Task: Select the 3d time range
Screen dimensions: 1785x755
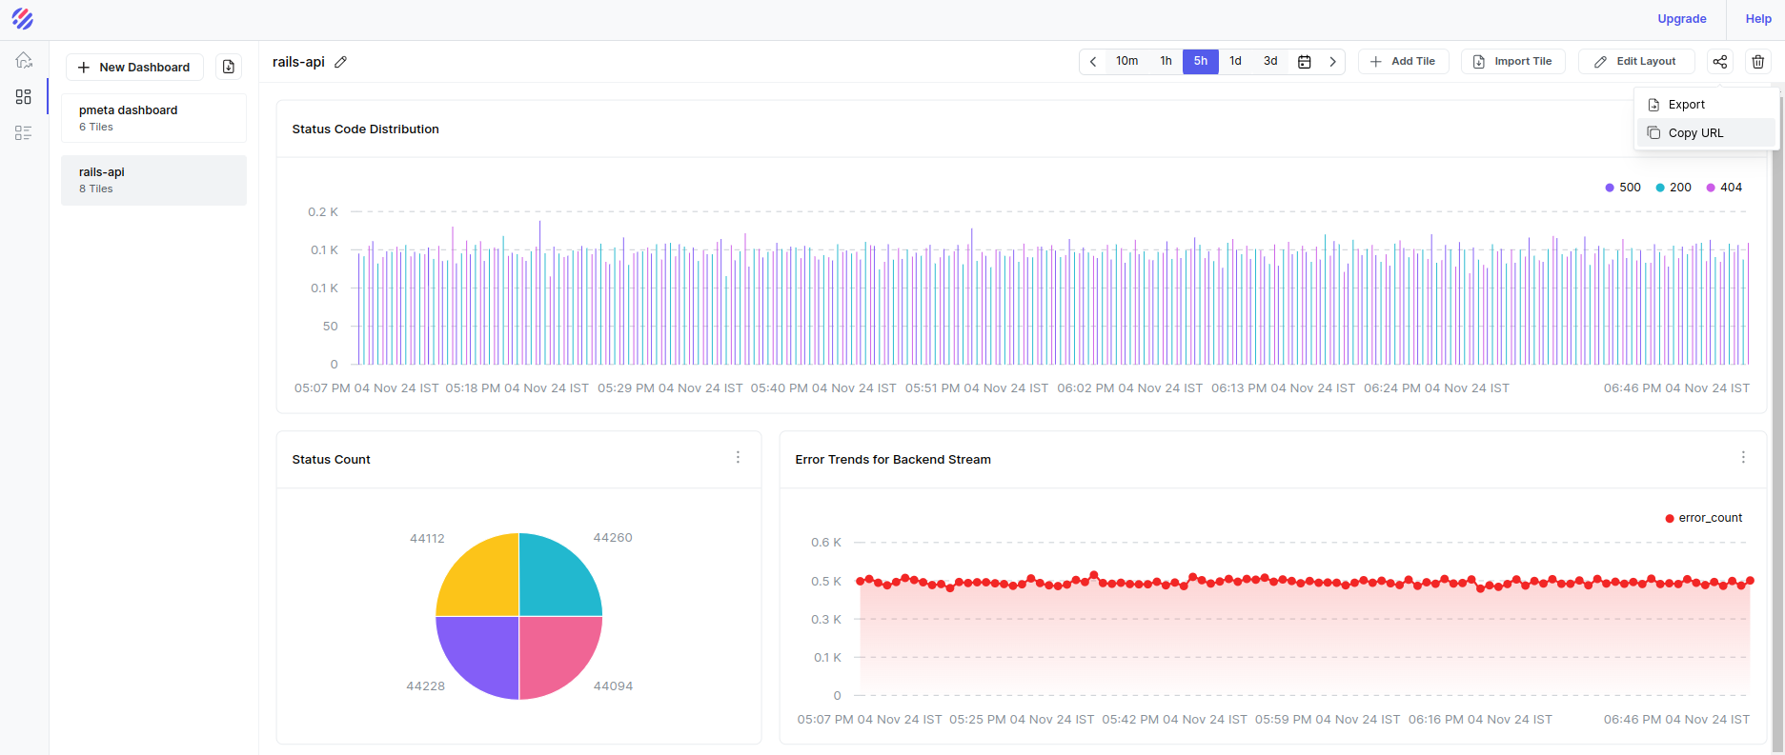Action: [x=1270, y=61]
